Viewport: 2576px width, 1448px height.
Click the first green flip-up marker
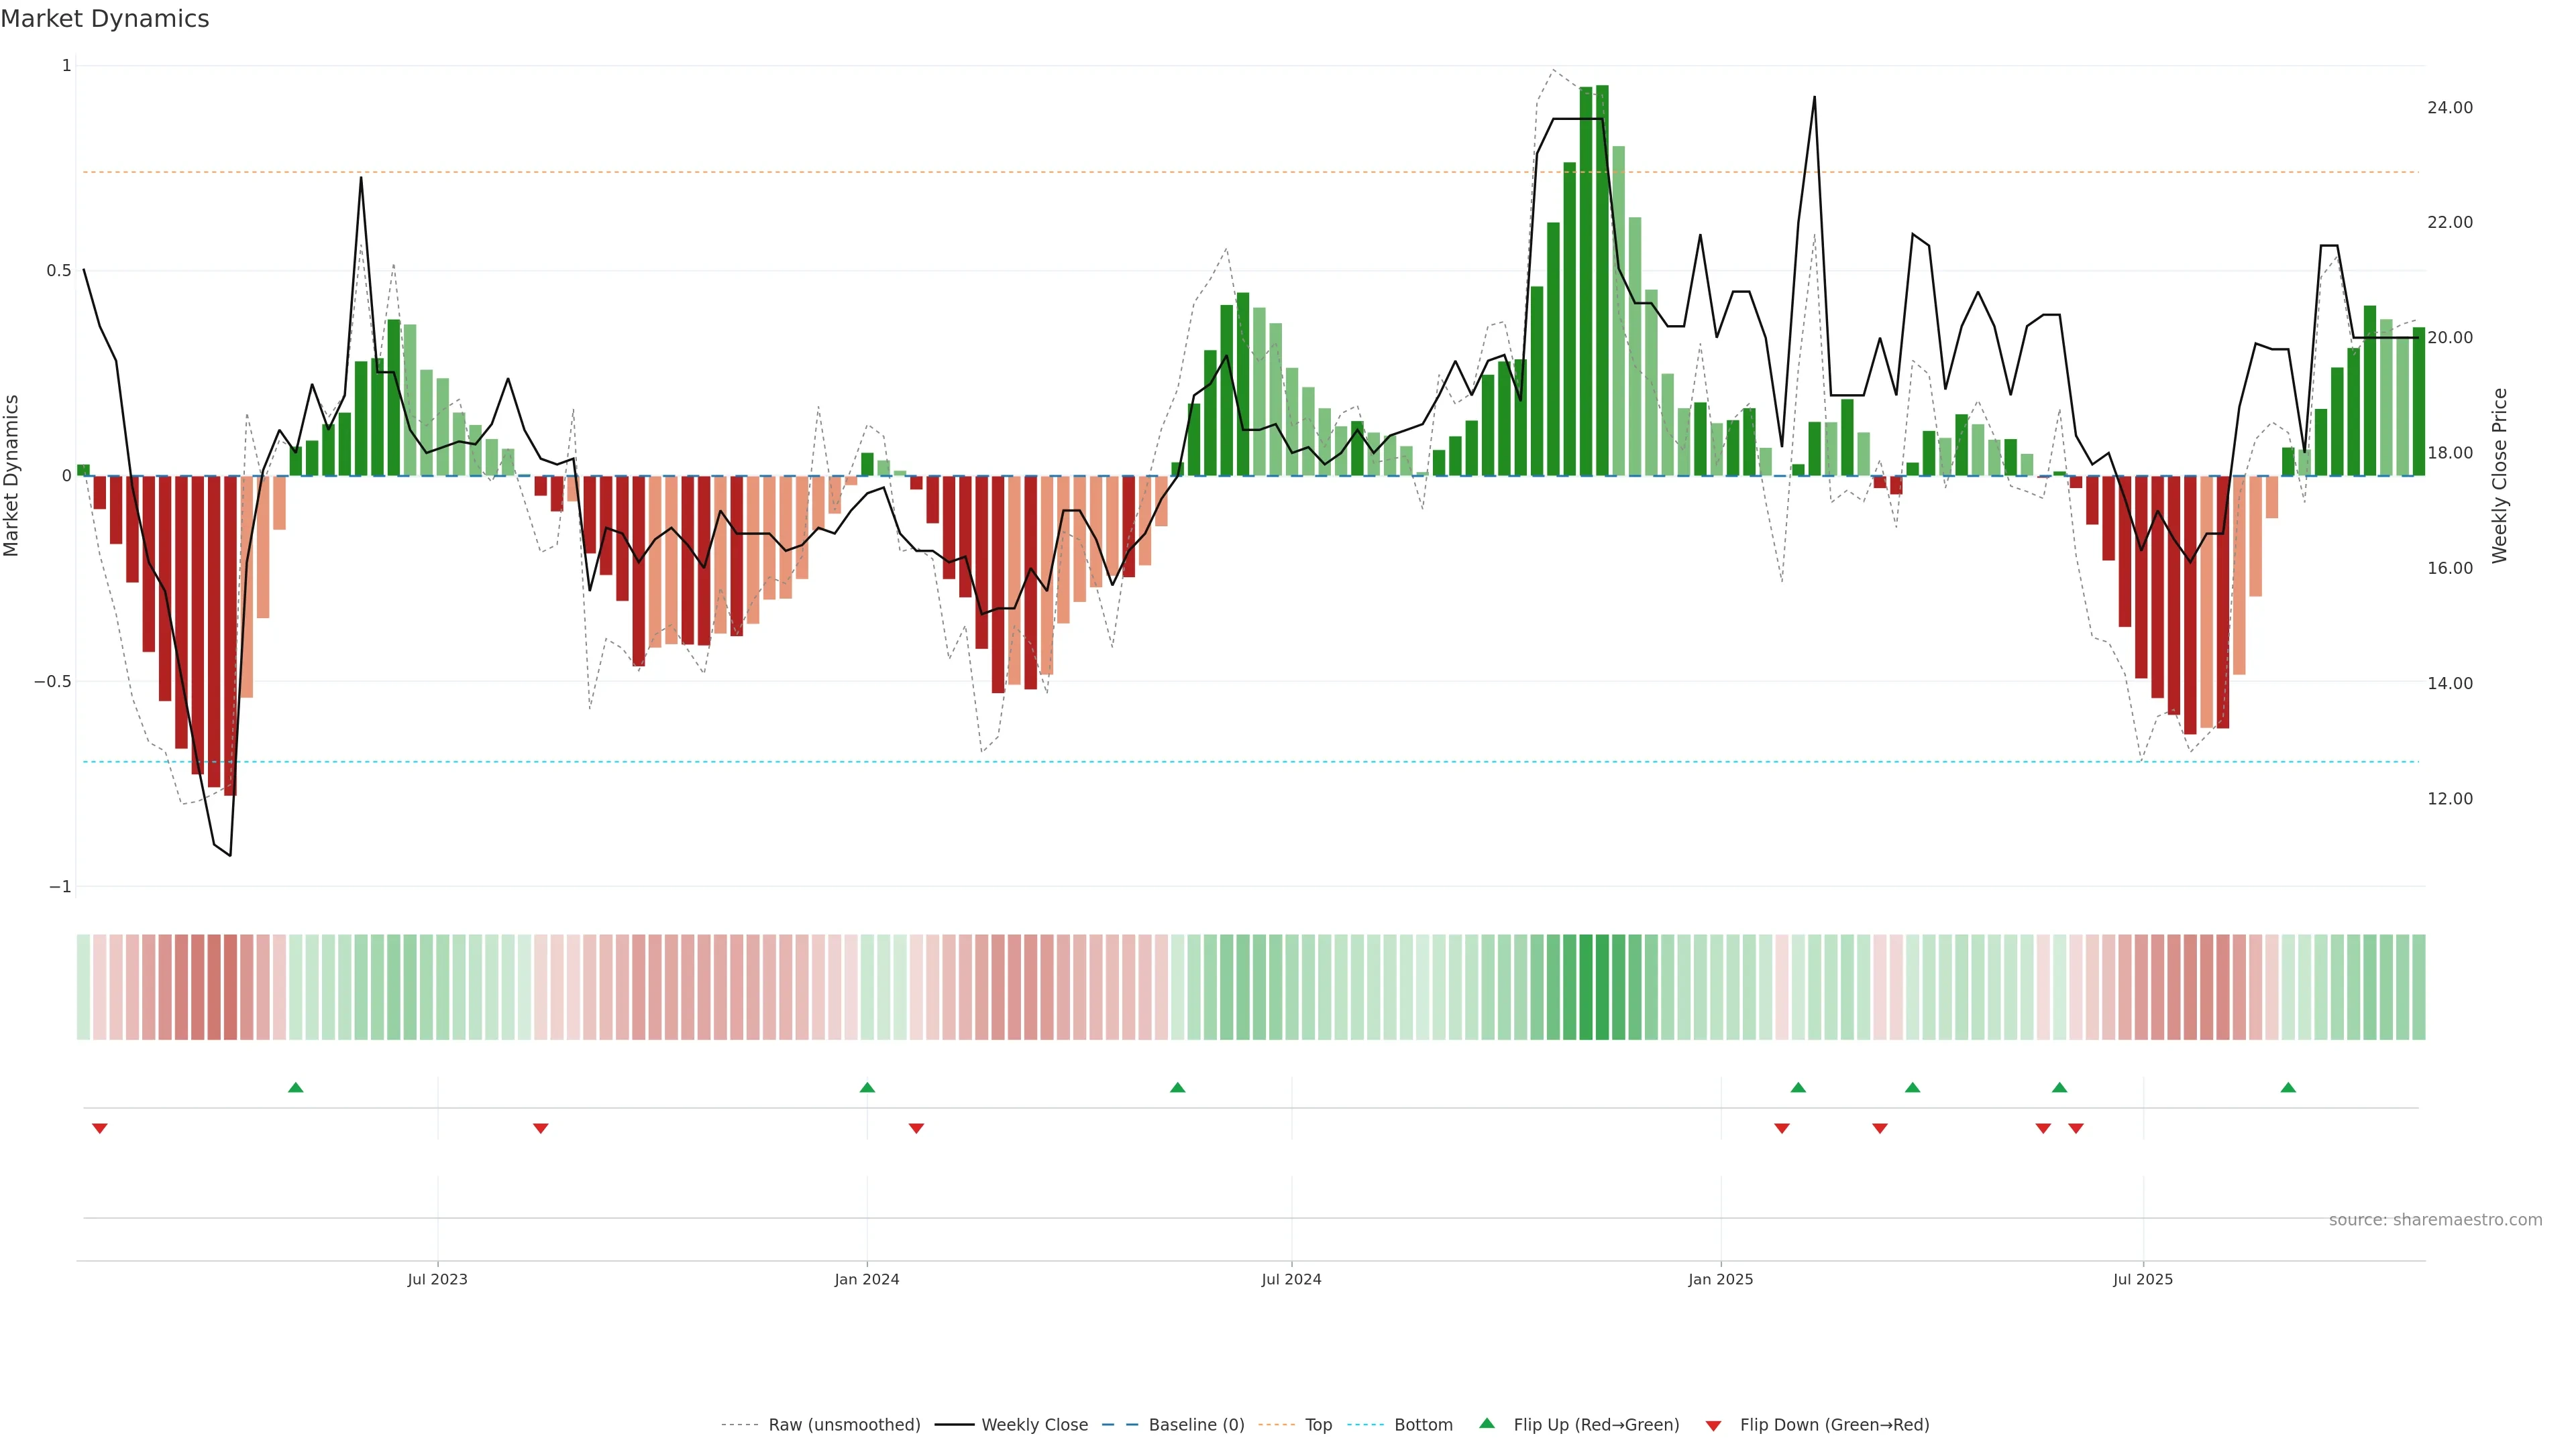[295, 1087]
